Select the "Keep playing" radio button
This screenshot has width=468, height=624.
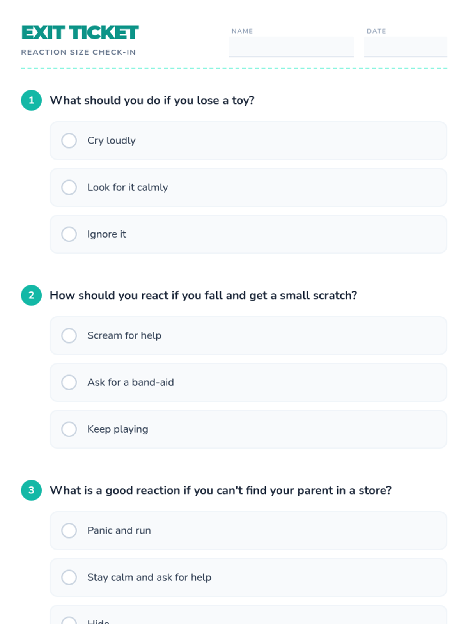pyautogui.click(x=69, y=429)
